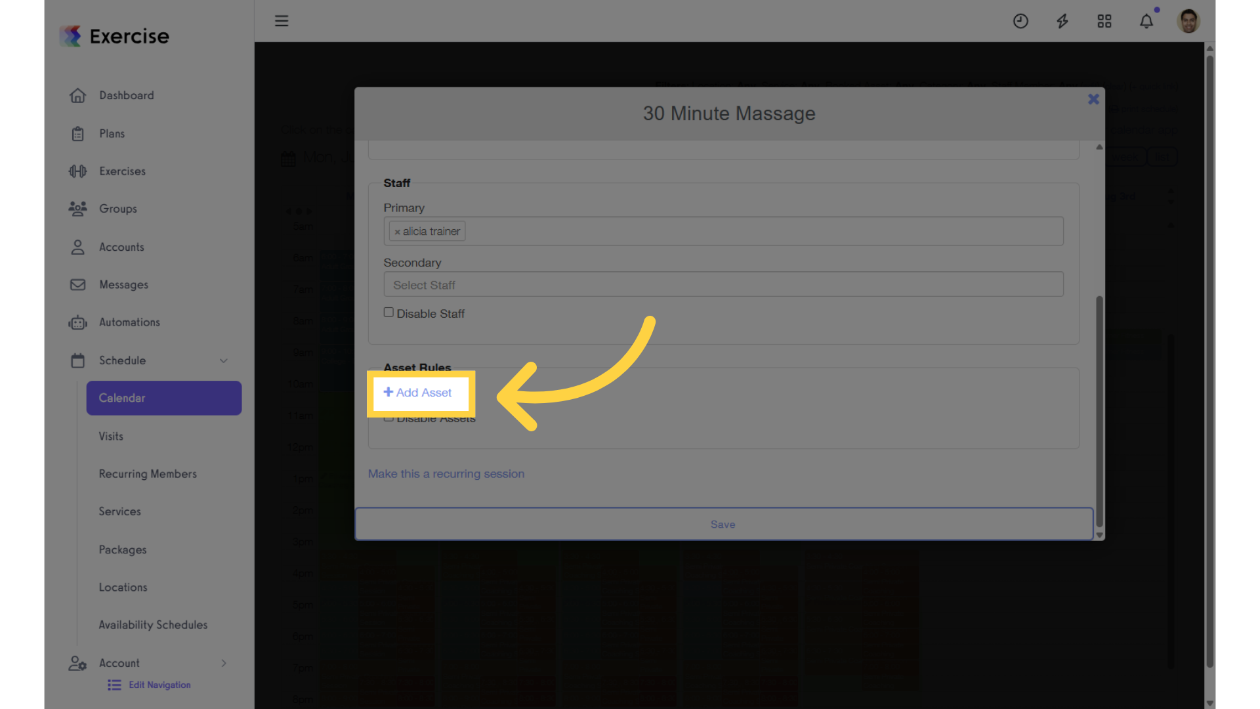Go to Dashboard
The width and height of the screenshot is (1260, 709).
click(127, 96)
